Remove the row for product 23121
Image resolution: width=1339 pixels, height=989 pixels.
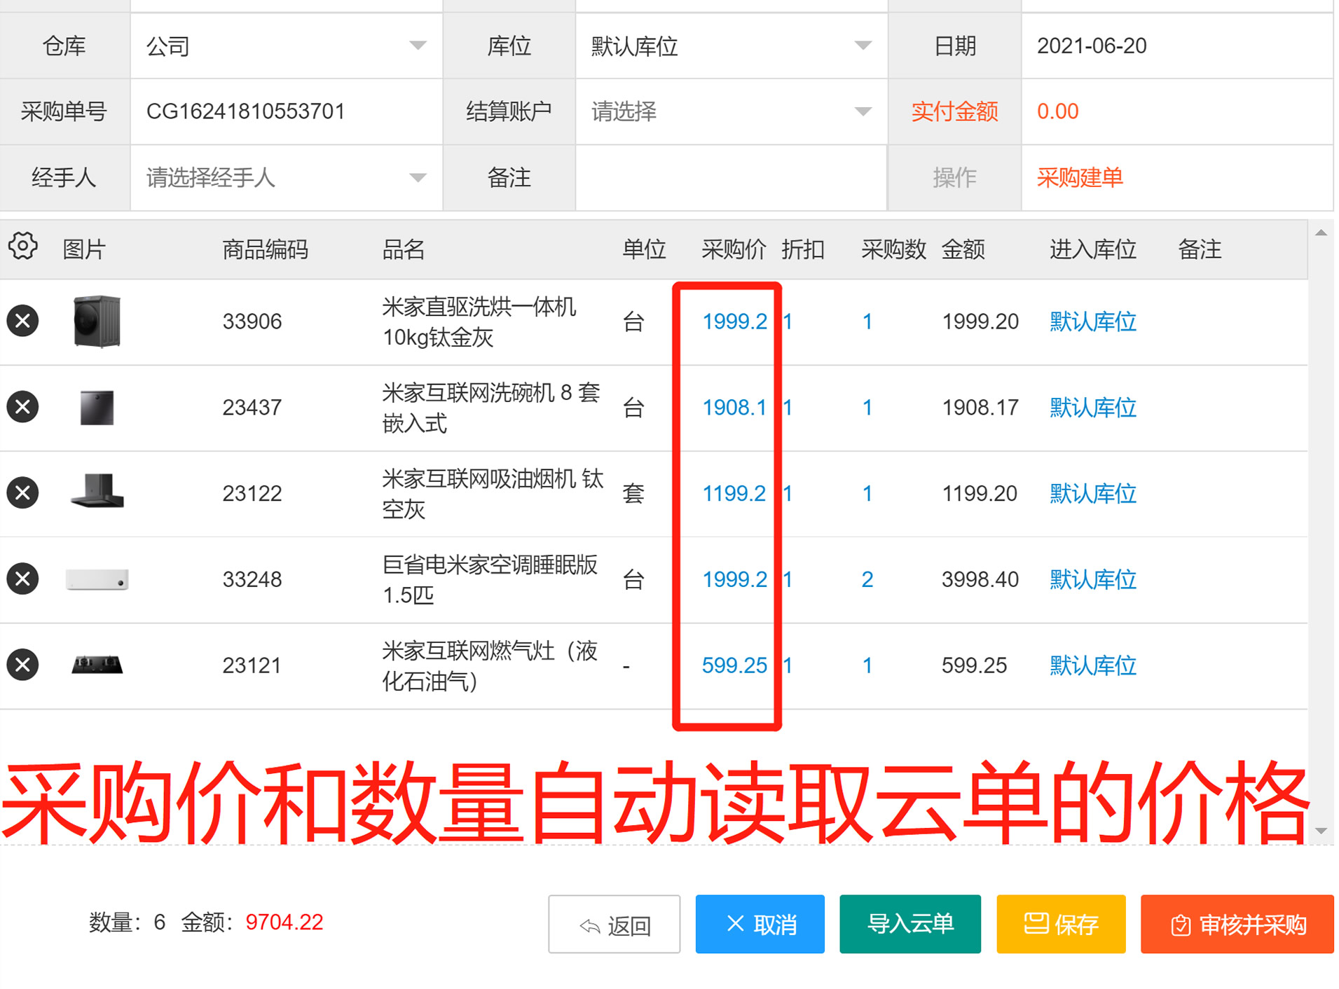(22, 665)
